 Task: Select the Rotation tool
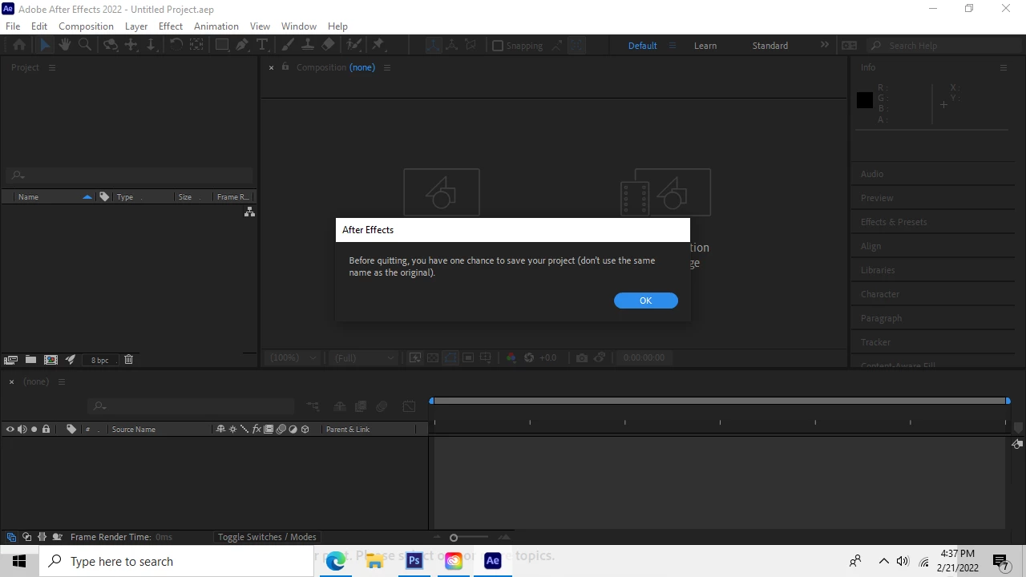tap(176, 46)
